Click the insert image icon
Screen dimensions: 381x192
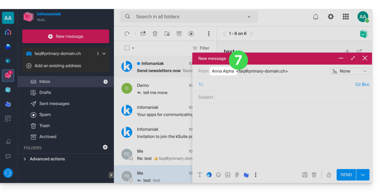228,175
